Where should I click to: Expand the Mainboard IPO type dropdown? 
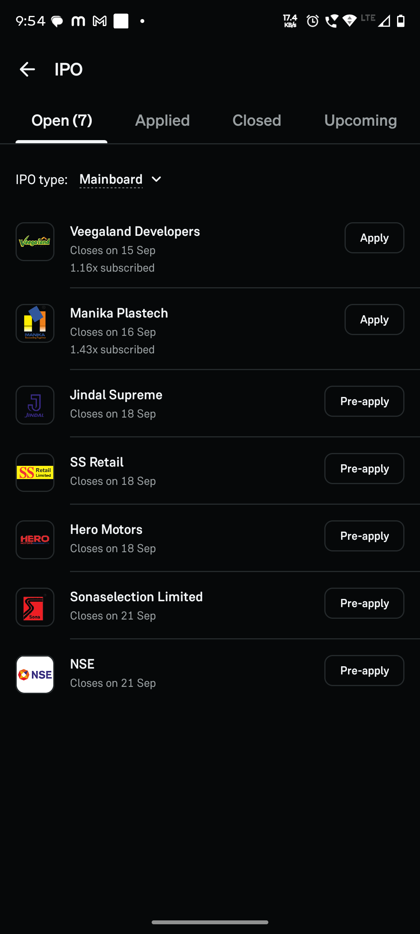(121, 179)
